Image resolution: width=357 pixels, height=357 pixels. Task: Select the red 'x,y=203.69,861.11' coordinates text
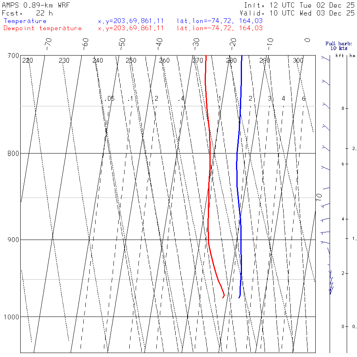tap(131, 28)
